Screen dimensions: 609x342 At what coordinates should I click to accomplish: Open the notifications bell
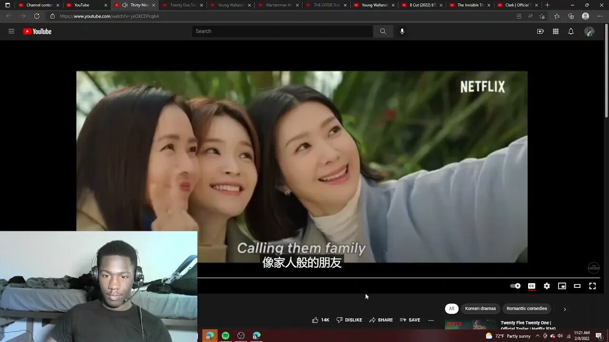click(570, 31)
